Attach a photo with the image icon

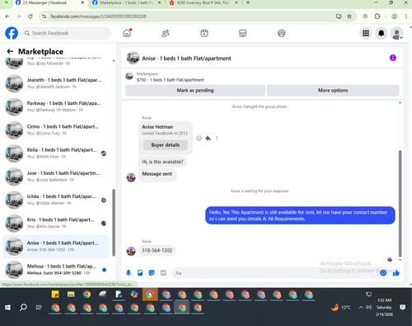[140, 272]
